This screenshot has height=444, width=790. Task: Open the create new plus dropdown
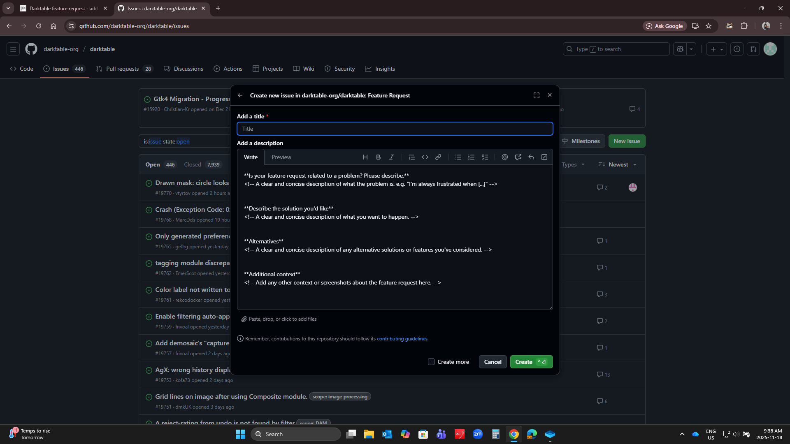click(x=716, y=49)
